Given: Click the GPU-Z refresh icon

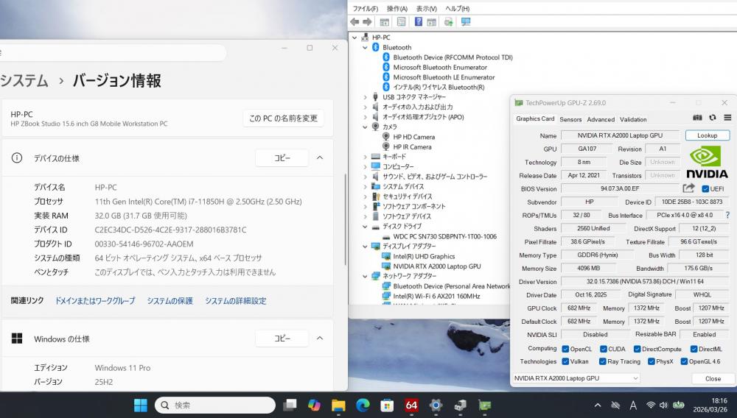Looking at the screenshot, I should [x=713, y=118].
